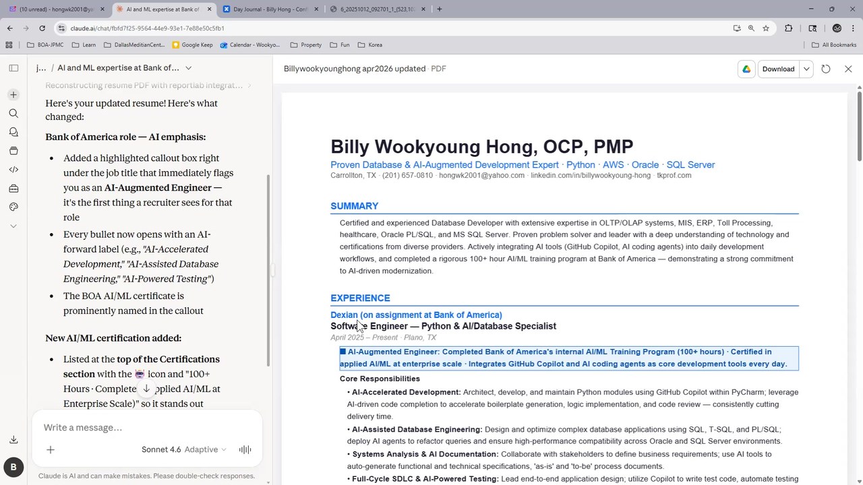The image size is (863, 485).
Task: Open the Google Keep bookmark
Action: pyautogui.click(x=192, y=45)
